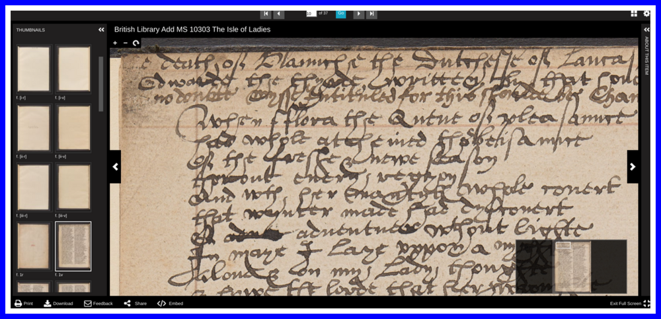The image size is (661, 319).
Task: Click the manuscript title heading
Action: tap(192, 30)
